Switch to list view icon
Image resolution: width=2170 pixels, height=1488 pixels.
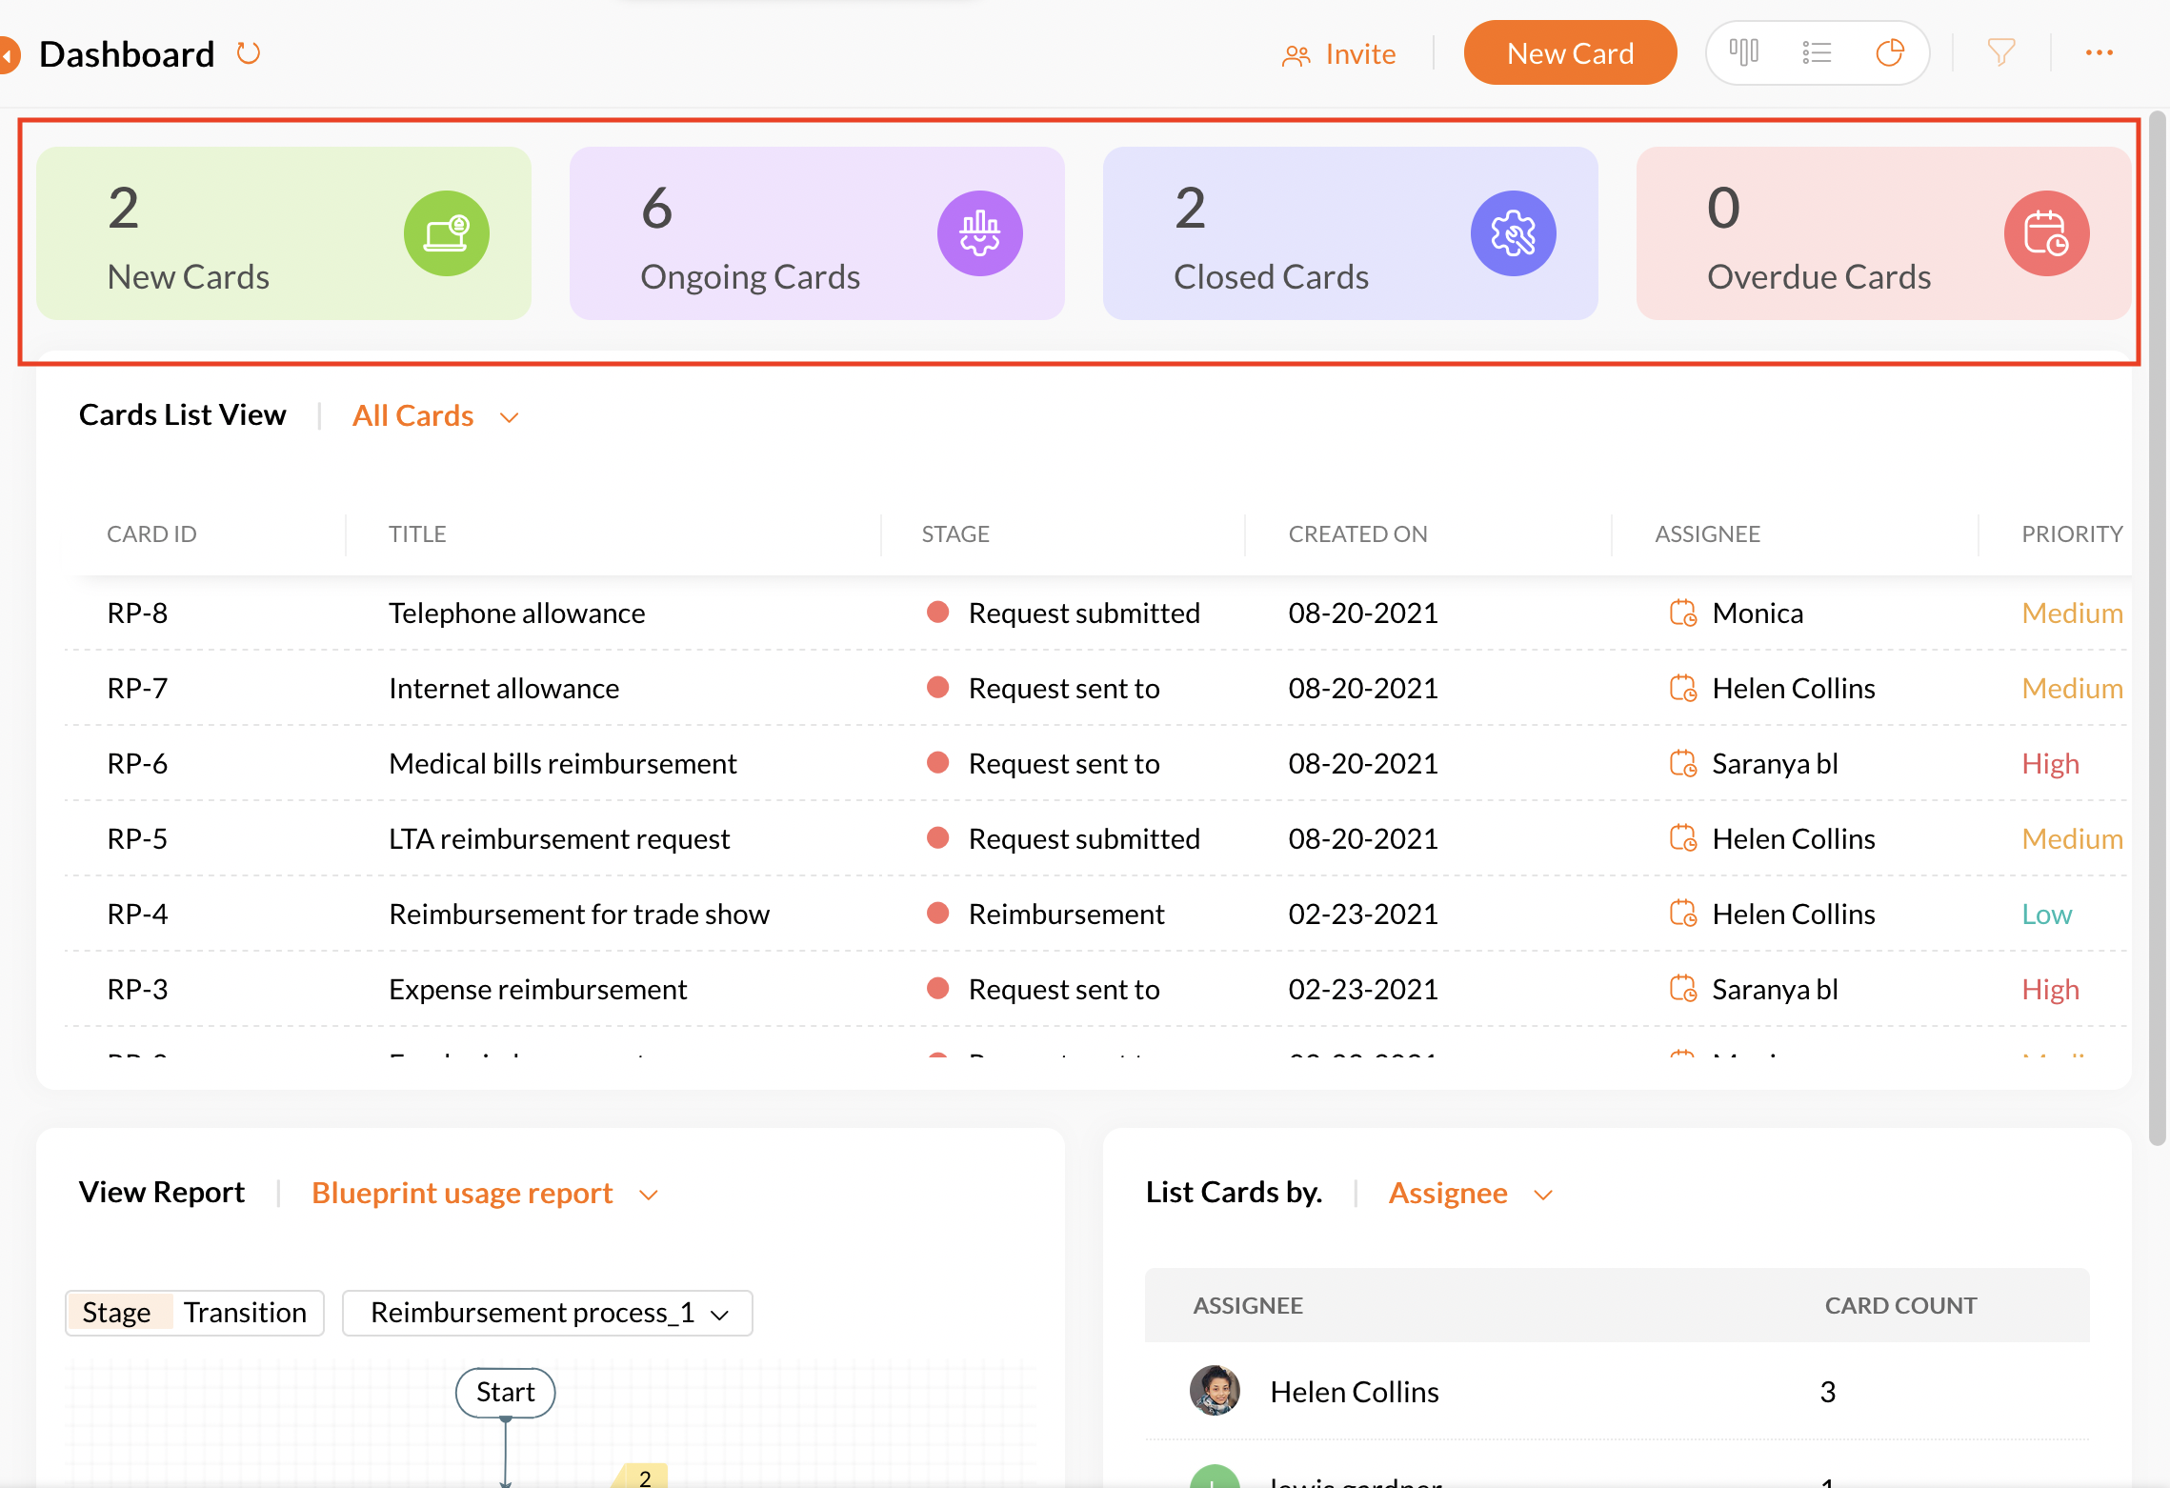pyautogui.click(x=1817, y=52)
